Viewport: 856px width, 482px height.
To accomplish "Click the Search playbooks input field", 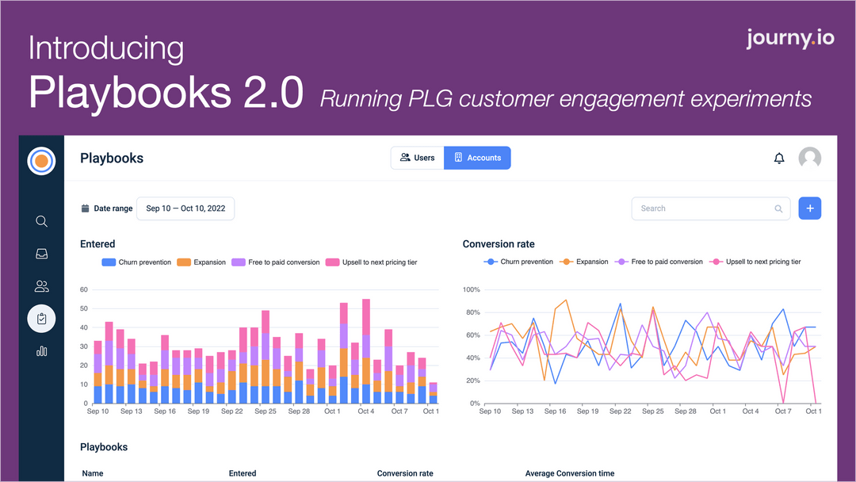I will tap(711, 208).
